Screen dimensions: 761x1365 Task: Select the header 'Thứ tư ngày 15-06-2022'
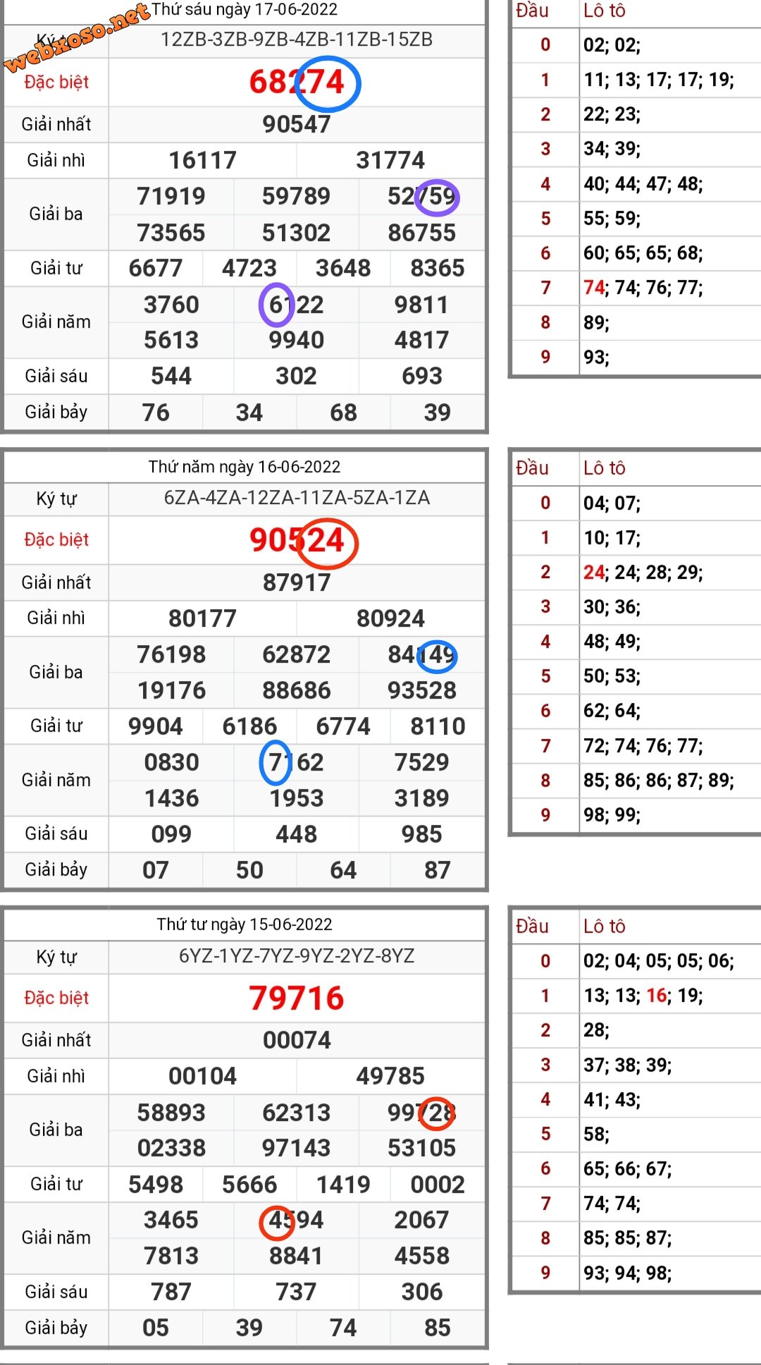245,924
